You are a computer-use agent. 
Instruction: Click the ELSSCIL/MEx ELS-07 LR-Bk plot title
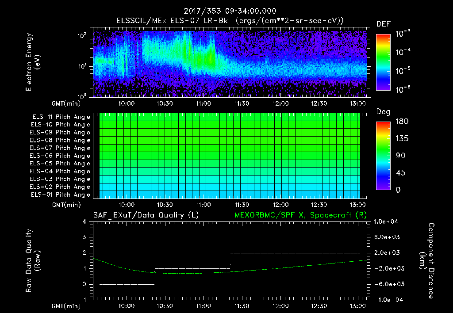pos(230,21)
